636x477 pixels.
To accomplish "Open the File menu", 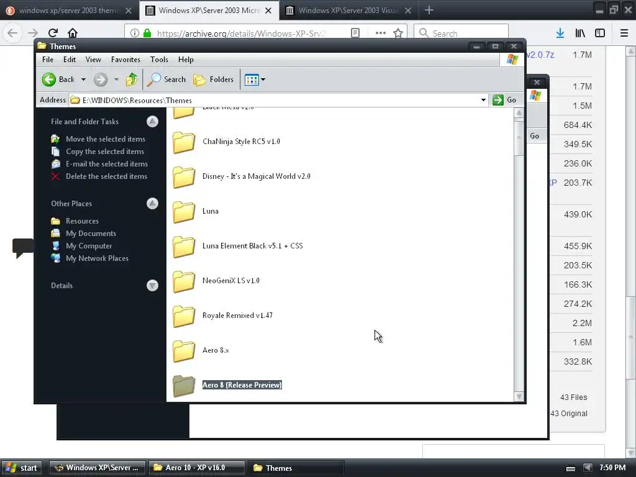I will [x=47, y=60].
